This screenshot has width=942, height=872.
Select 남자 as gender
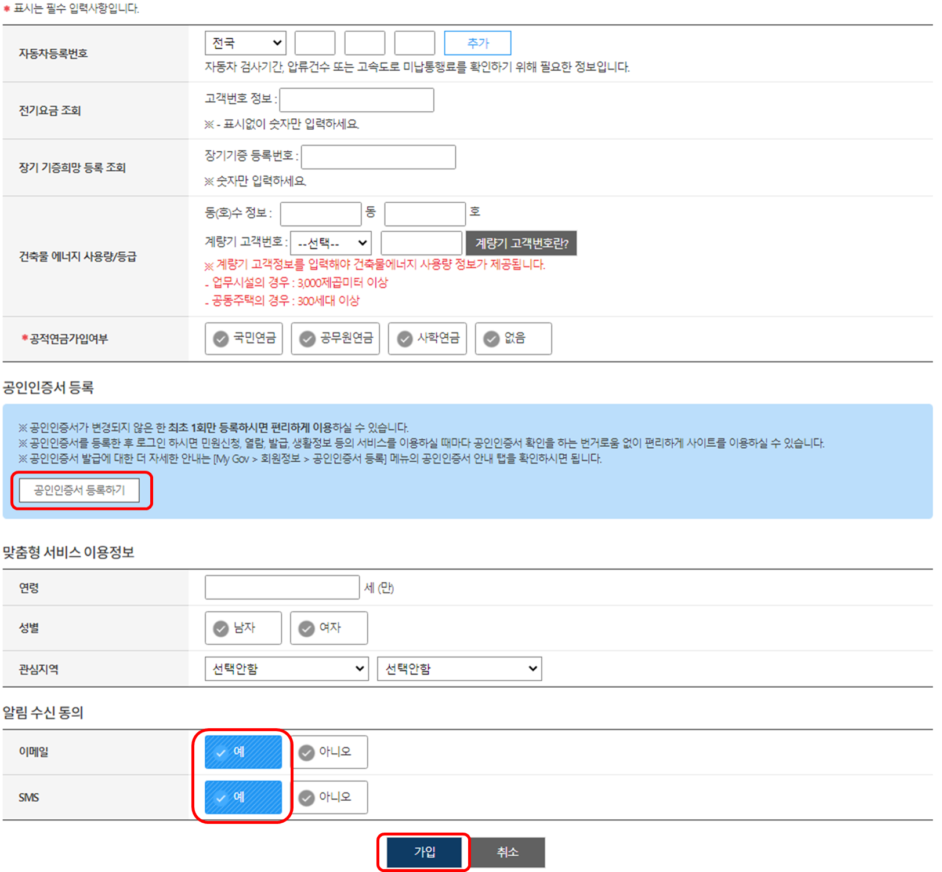[243, 628]
